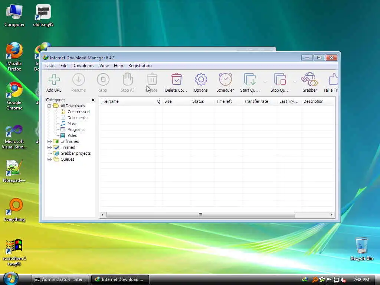Viewport: 380px width, 285px height.
Task: Sort by File Name column header
Action: click(127, 101)
